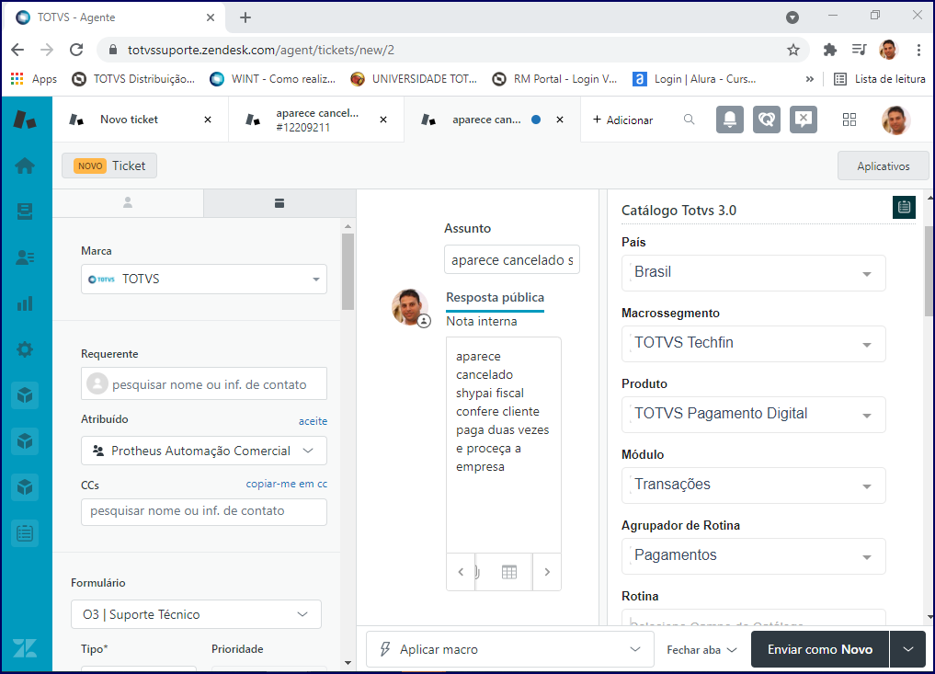Open Admin settings gear icon

click(25, 349)
